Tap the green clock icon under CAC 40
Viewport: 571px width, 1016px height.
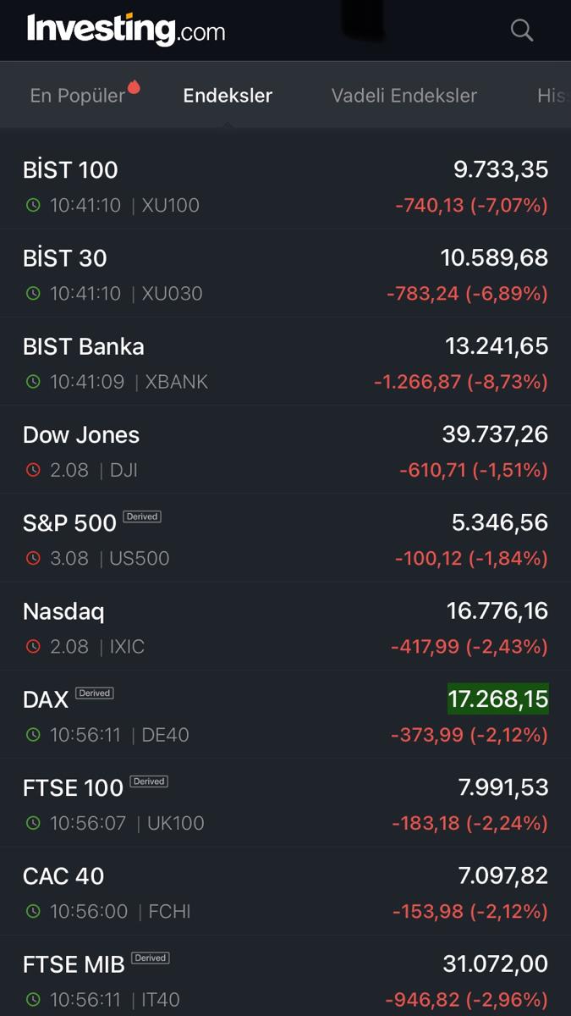tap(33, 912)
